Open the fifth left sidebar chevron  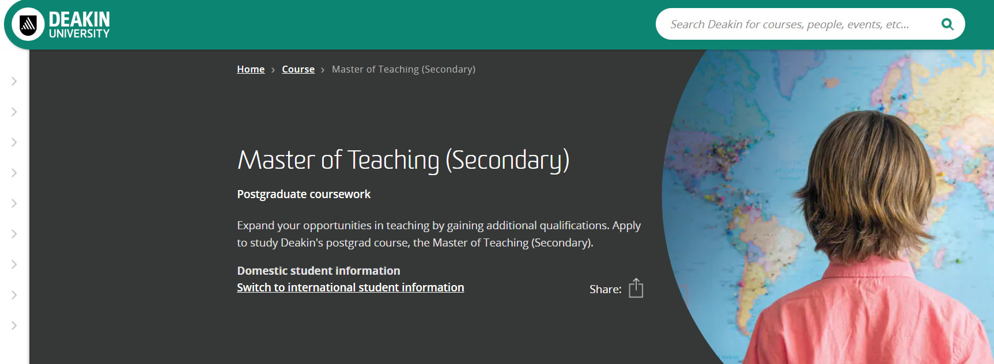(14, 203)
